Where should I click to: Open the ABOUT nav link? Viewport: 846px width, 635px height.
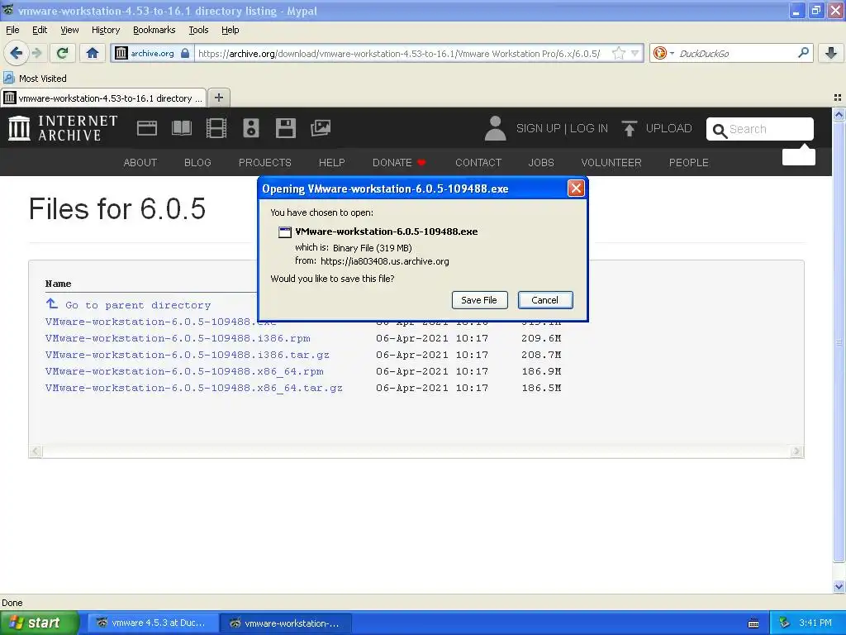coord(140,163)
